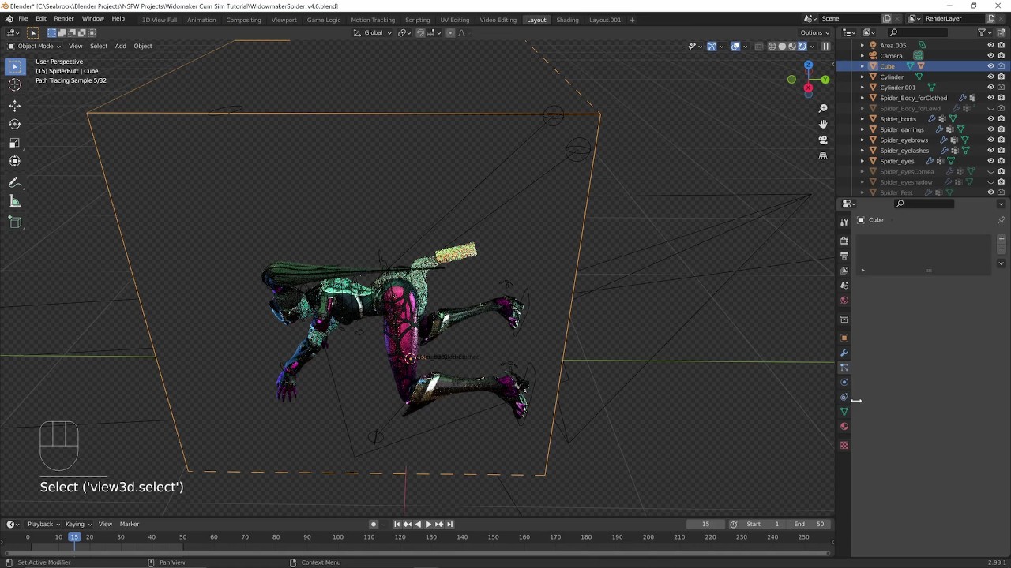Open the Object Mode dropdown

tap(35, 45)
